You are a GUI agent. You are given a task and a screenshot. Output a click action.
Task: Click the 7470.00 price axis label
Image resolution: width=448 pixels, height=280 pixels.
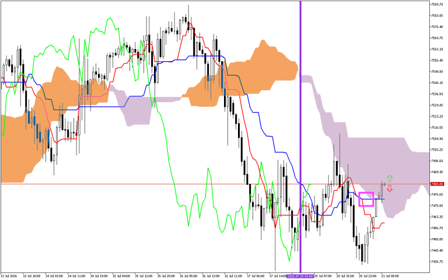click(437, 206)
